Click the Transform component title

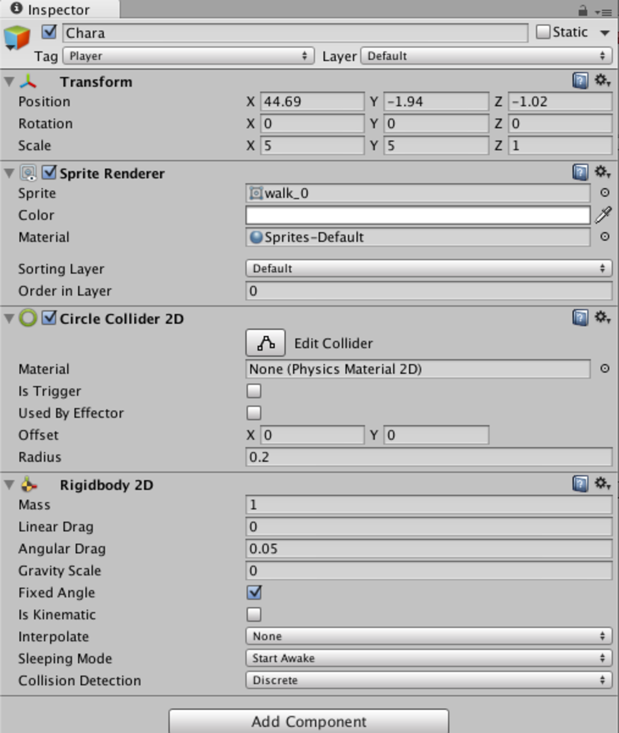96,81
